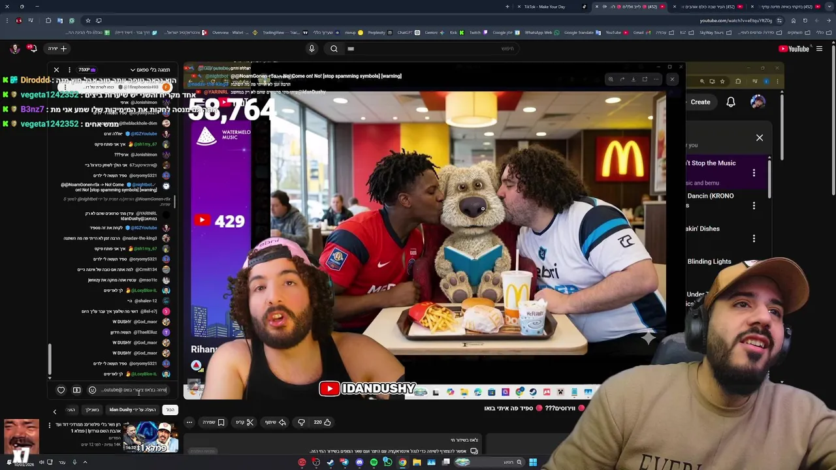Click download icon in image viewer toolbar
836x470 pixels.
633,79
